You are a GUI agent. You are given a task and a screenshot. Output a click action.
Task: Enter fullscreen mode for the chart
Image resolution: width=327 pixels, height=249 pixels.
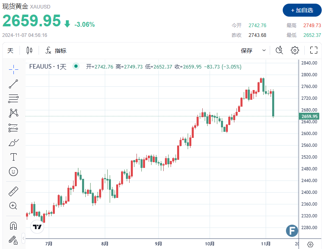(x=314, y=50)
